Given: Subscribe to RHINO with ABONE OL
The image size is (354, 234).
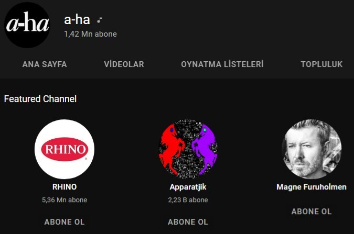Looking at the screenshot, I should (x=65, y=222).
